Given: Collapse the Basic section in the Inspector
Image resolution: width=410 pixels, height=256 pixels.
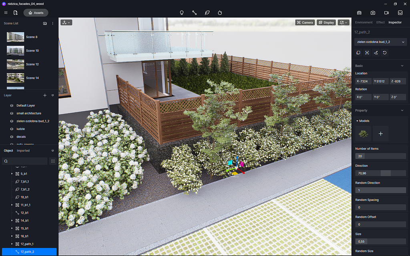Looking at the screenshot, I should 402,65.
